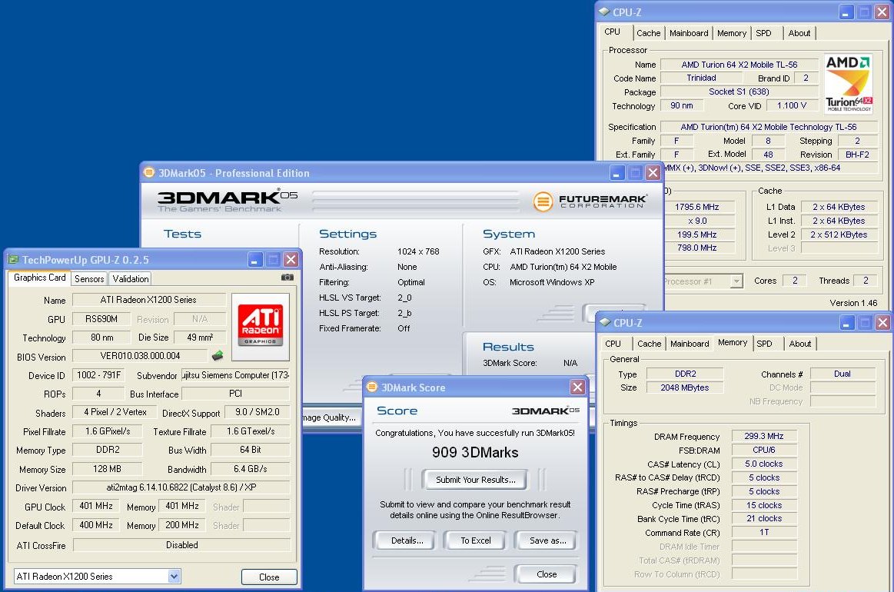Click the Bandwidth 6.4 GB/s value in GPU-Z

(x=251, y=469)
